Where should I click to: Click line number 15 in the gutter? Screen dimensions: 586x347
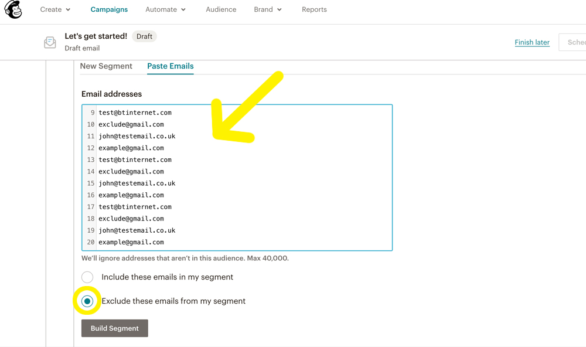tap(91, 183)
